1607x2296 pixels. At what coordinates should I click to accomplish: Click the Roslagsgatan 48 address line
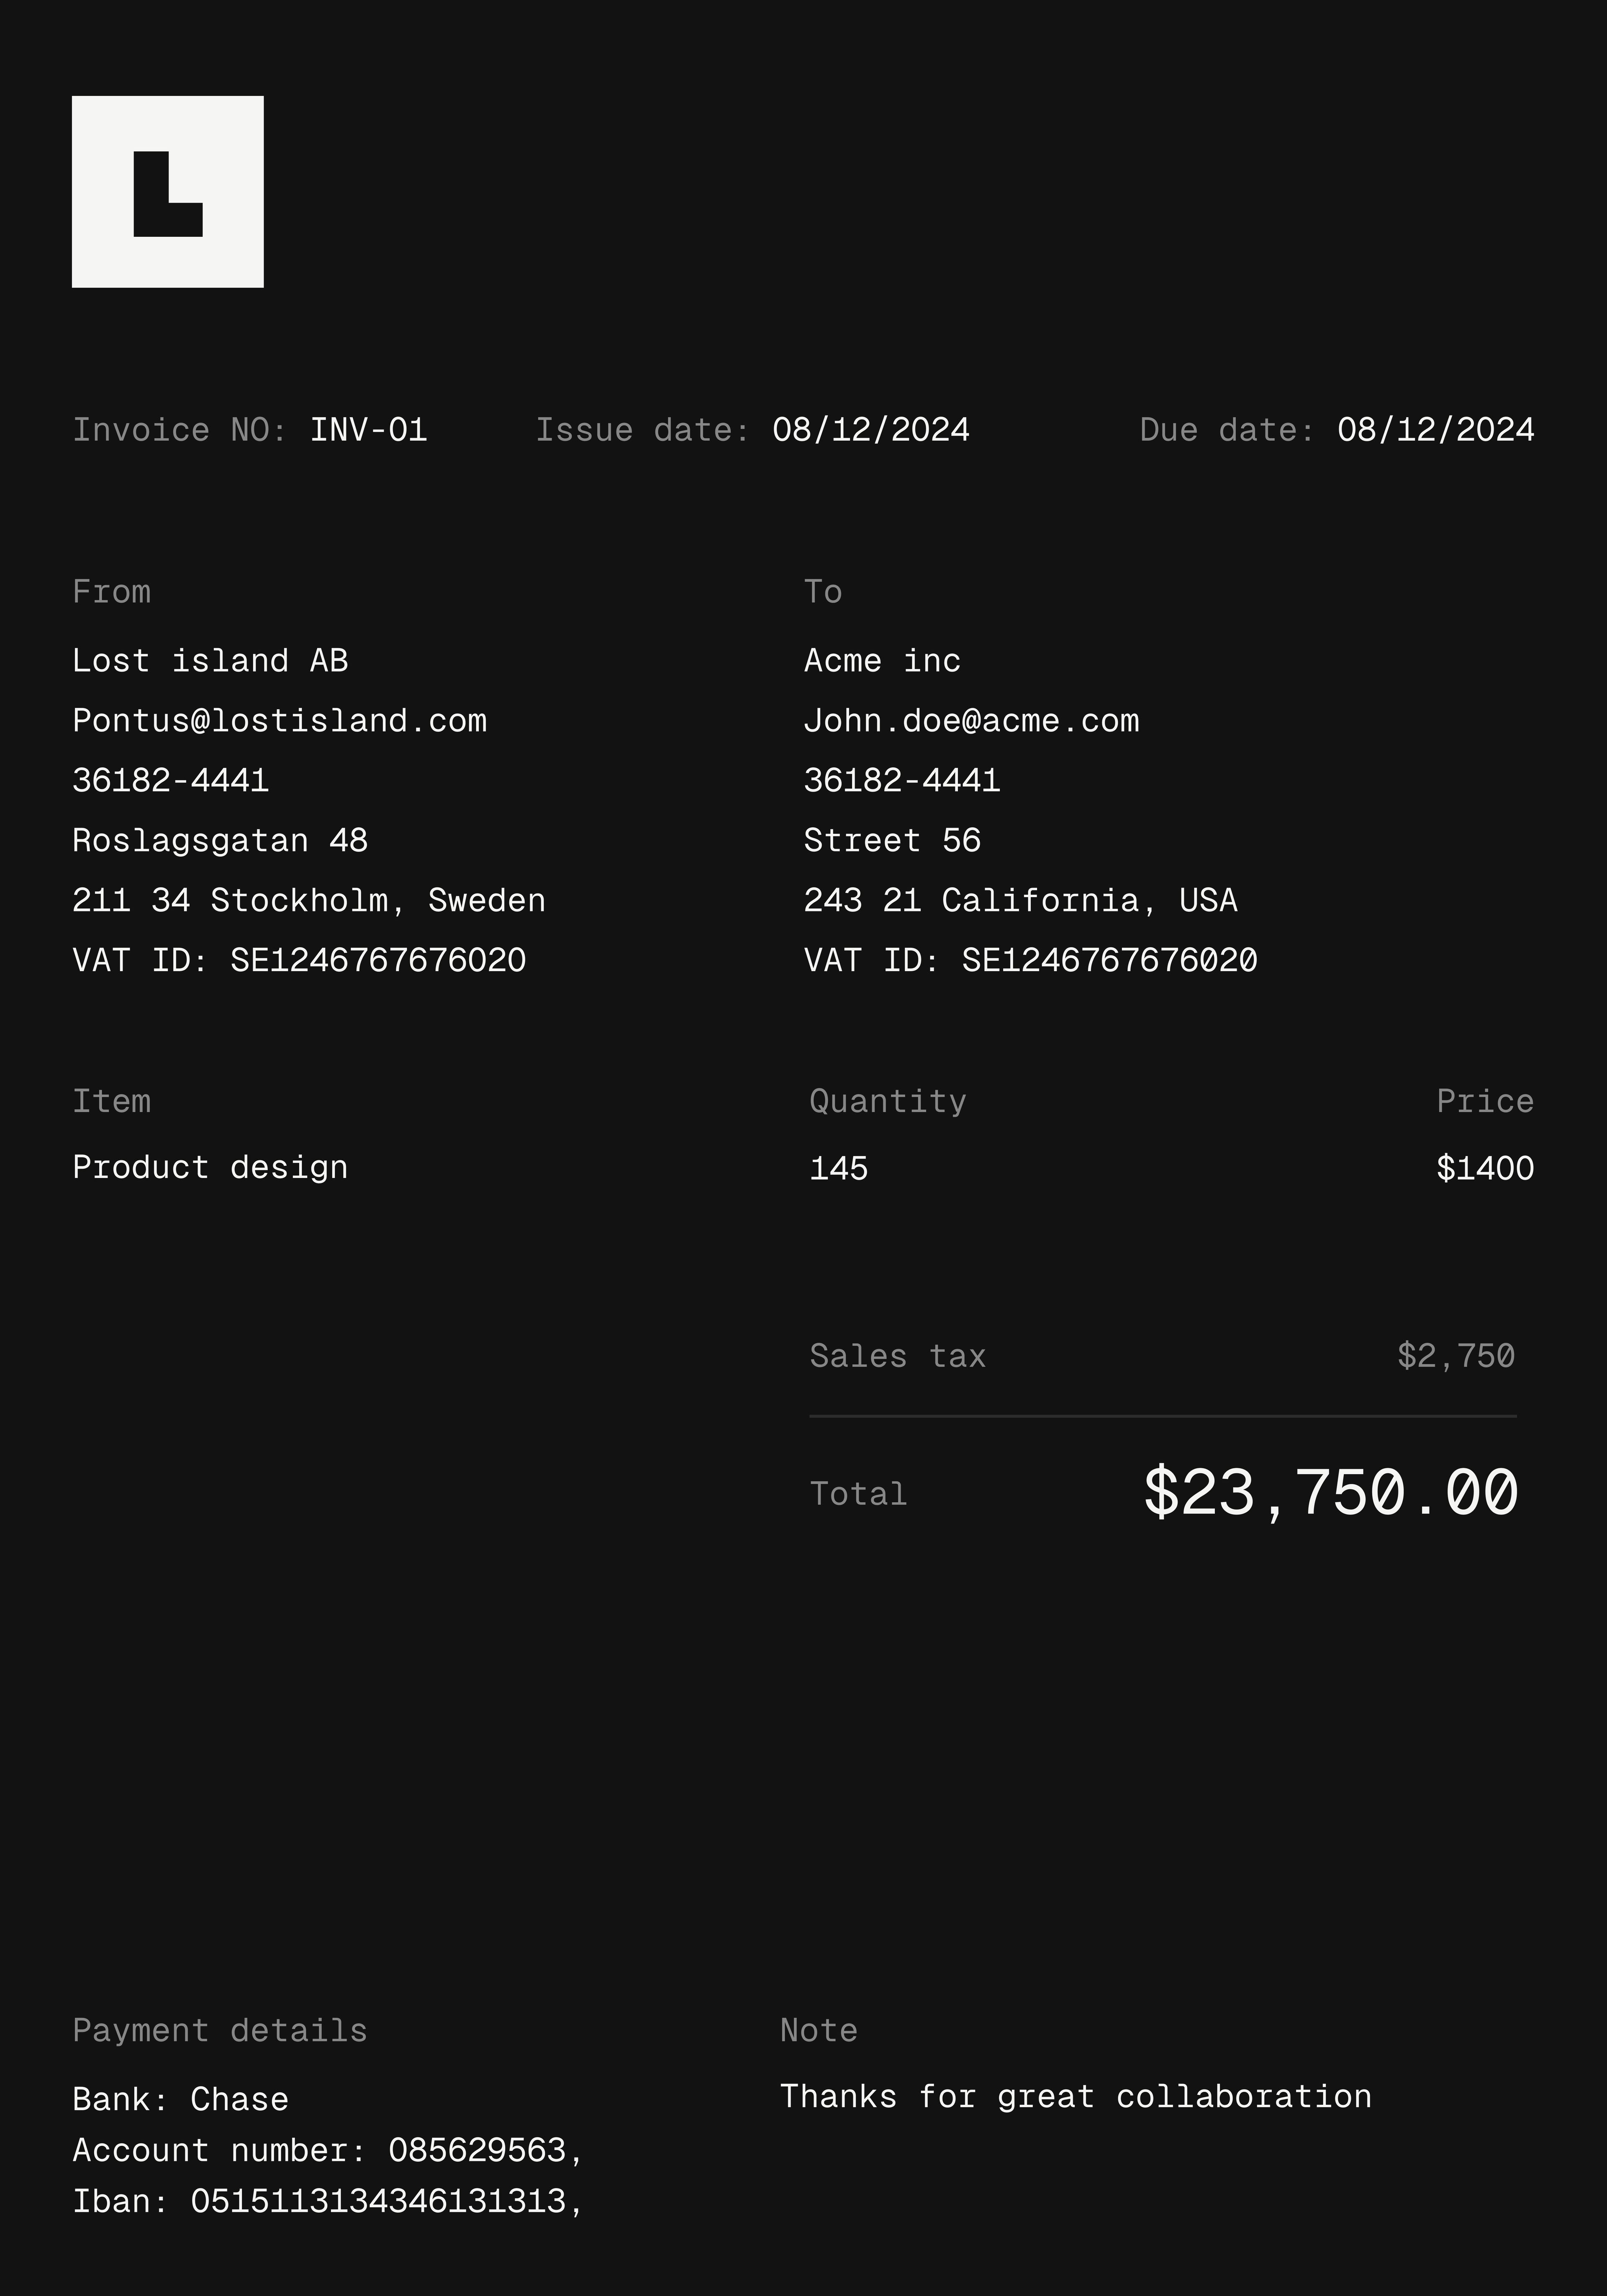click(220, 841)
